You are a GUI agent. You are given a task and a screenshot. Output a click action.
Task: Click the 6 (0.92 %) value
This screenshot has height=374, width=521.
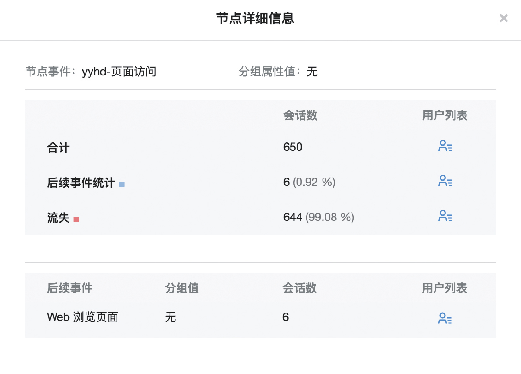pos(309,182)
